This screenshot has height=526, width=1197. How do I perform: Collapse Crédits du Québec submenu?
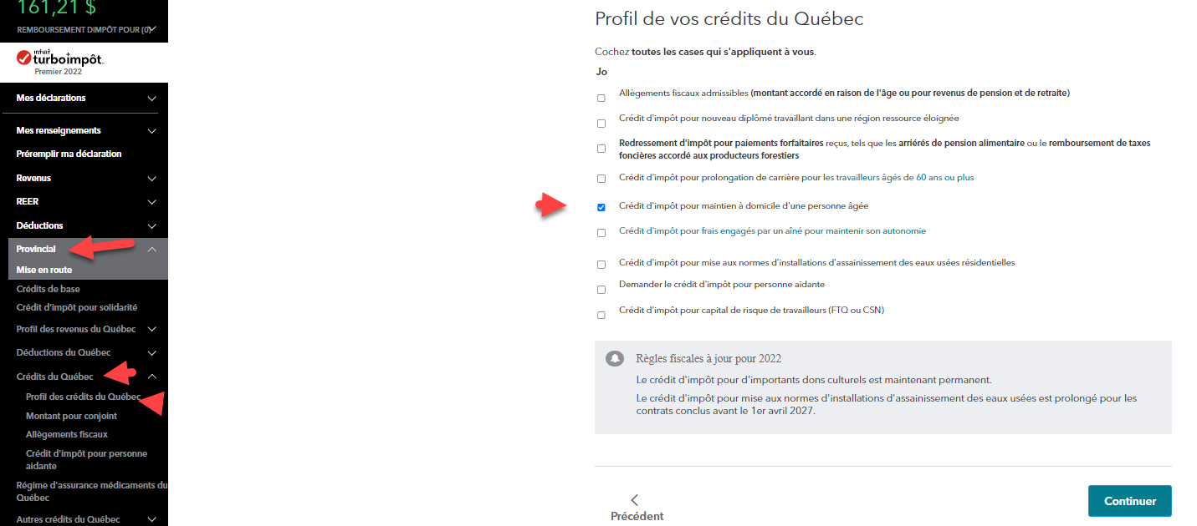click(x=151, y=377)
